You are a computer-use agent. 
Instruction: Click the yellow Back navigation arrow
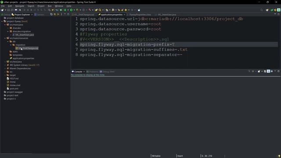pyautogui.click(x=126, y=10)
